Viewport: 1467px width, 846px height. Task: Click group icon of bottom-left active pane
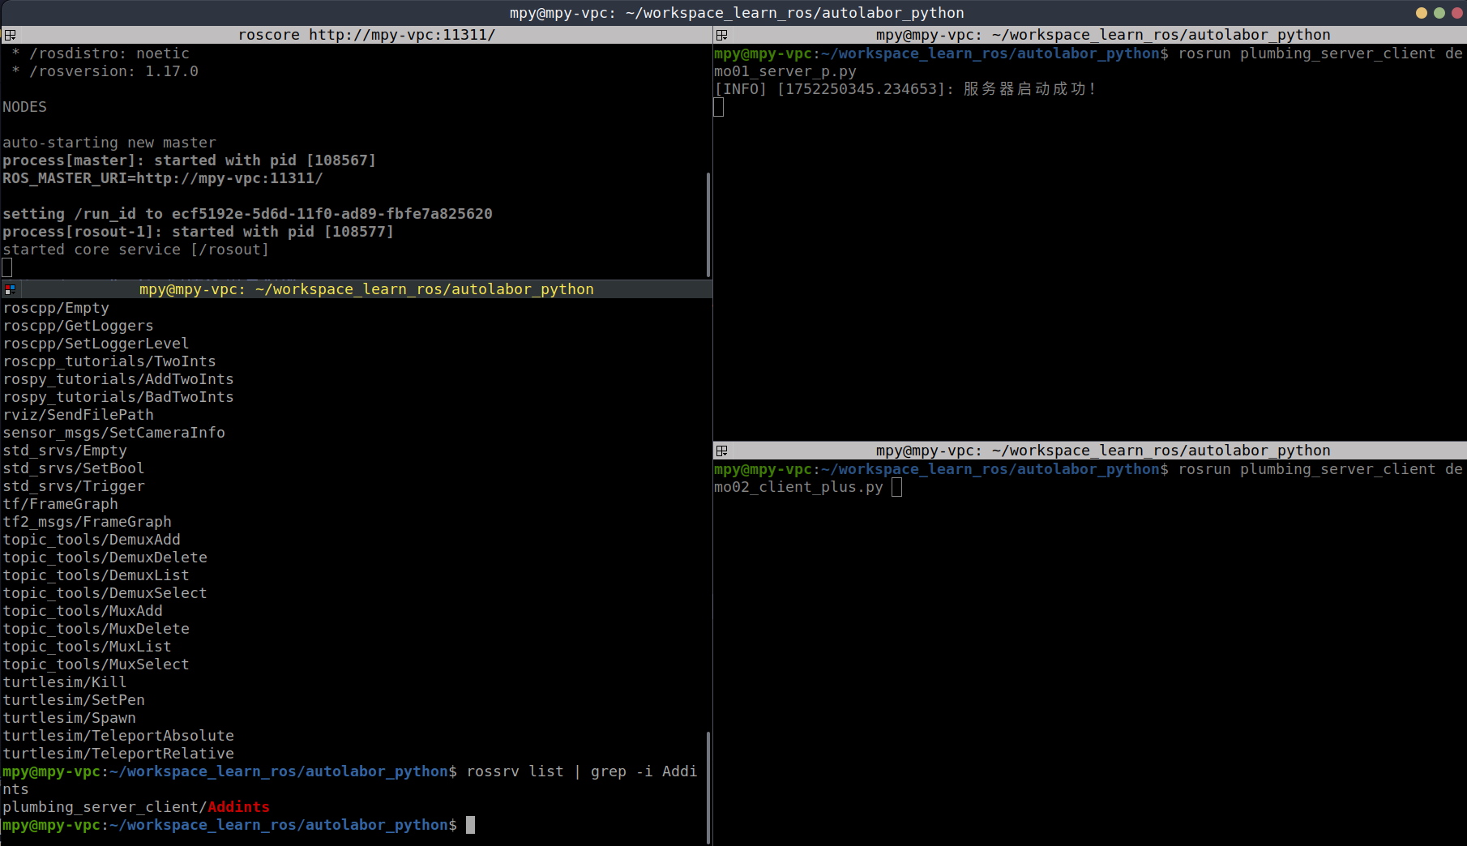(10, 289)
